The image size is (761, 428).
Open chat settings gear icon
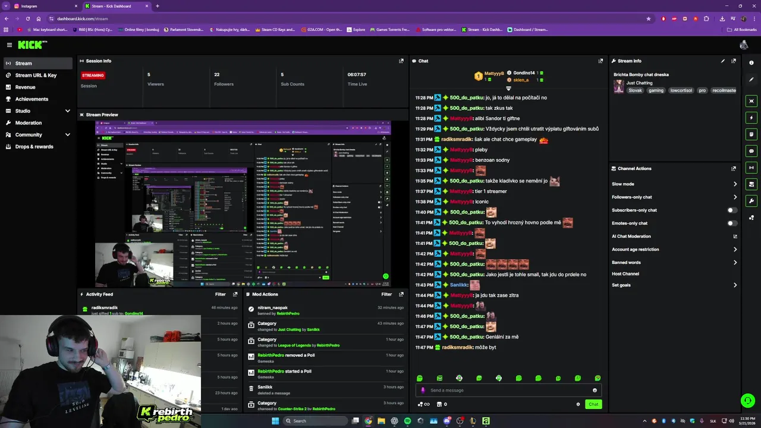578,404
